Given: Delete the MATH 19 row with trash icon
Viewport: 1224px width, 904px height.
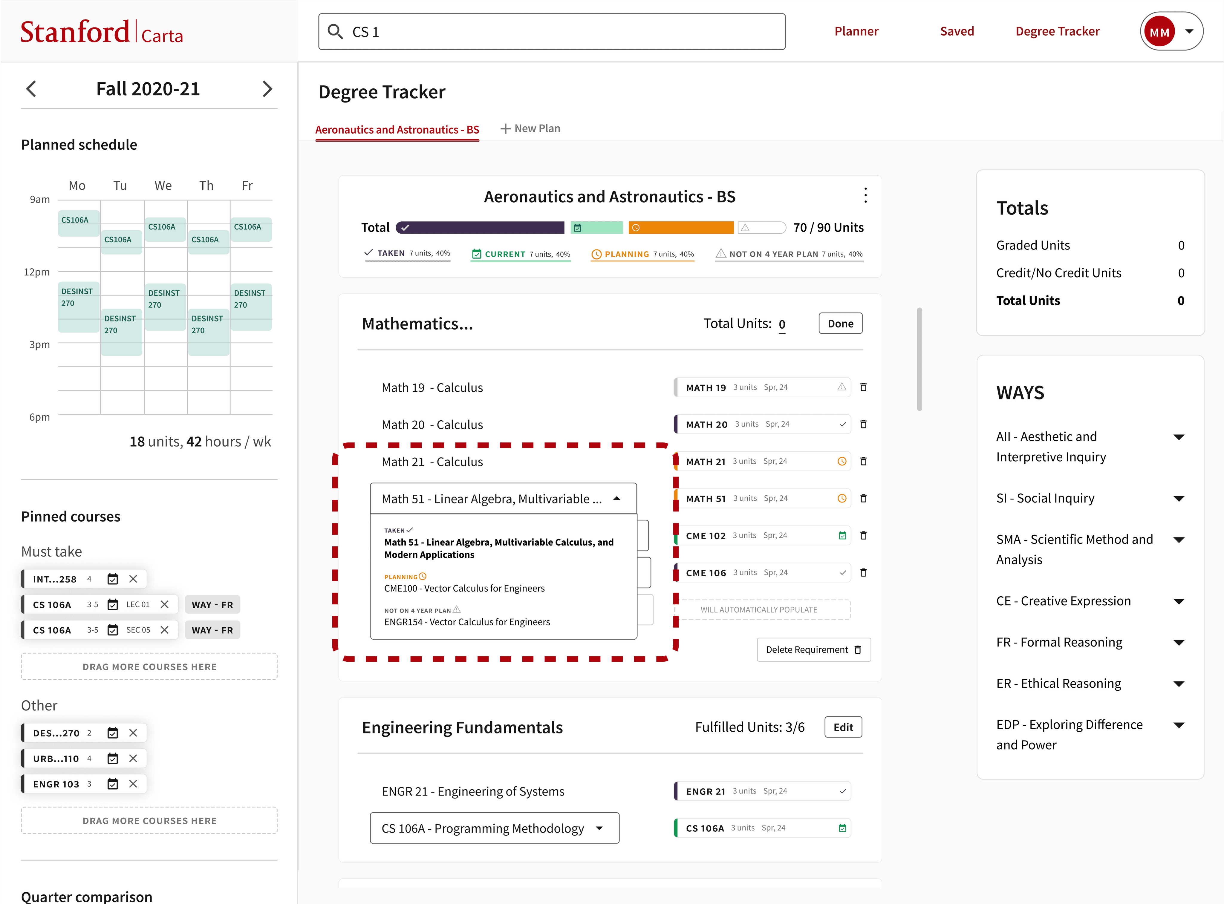Looking at the screenshot, I should click(x=863, y=387).
